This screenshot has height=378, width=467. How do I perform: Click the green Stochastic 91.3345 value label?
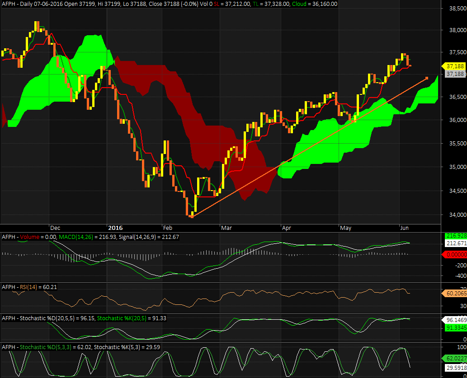[455, 327]
